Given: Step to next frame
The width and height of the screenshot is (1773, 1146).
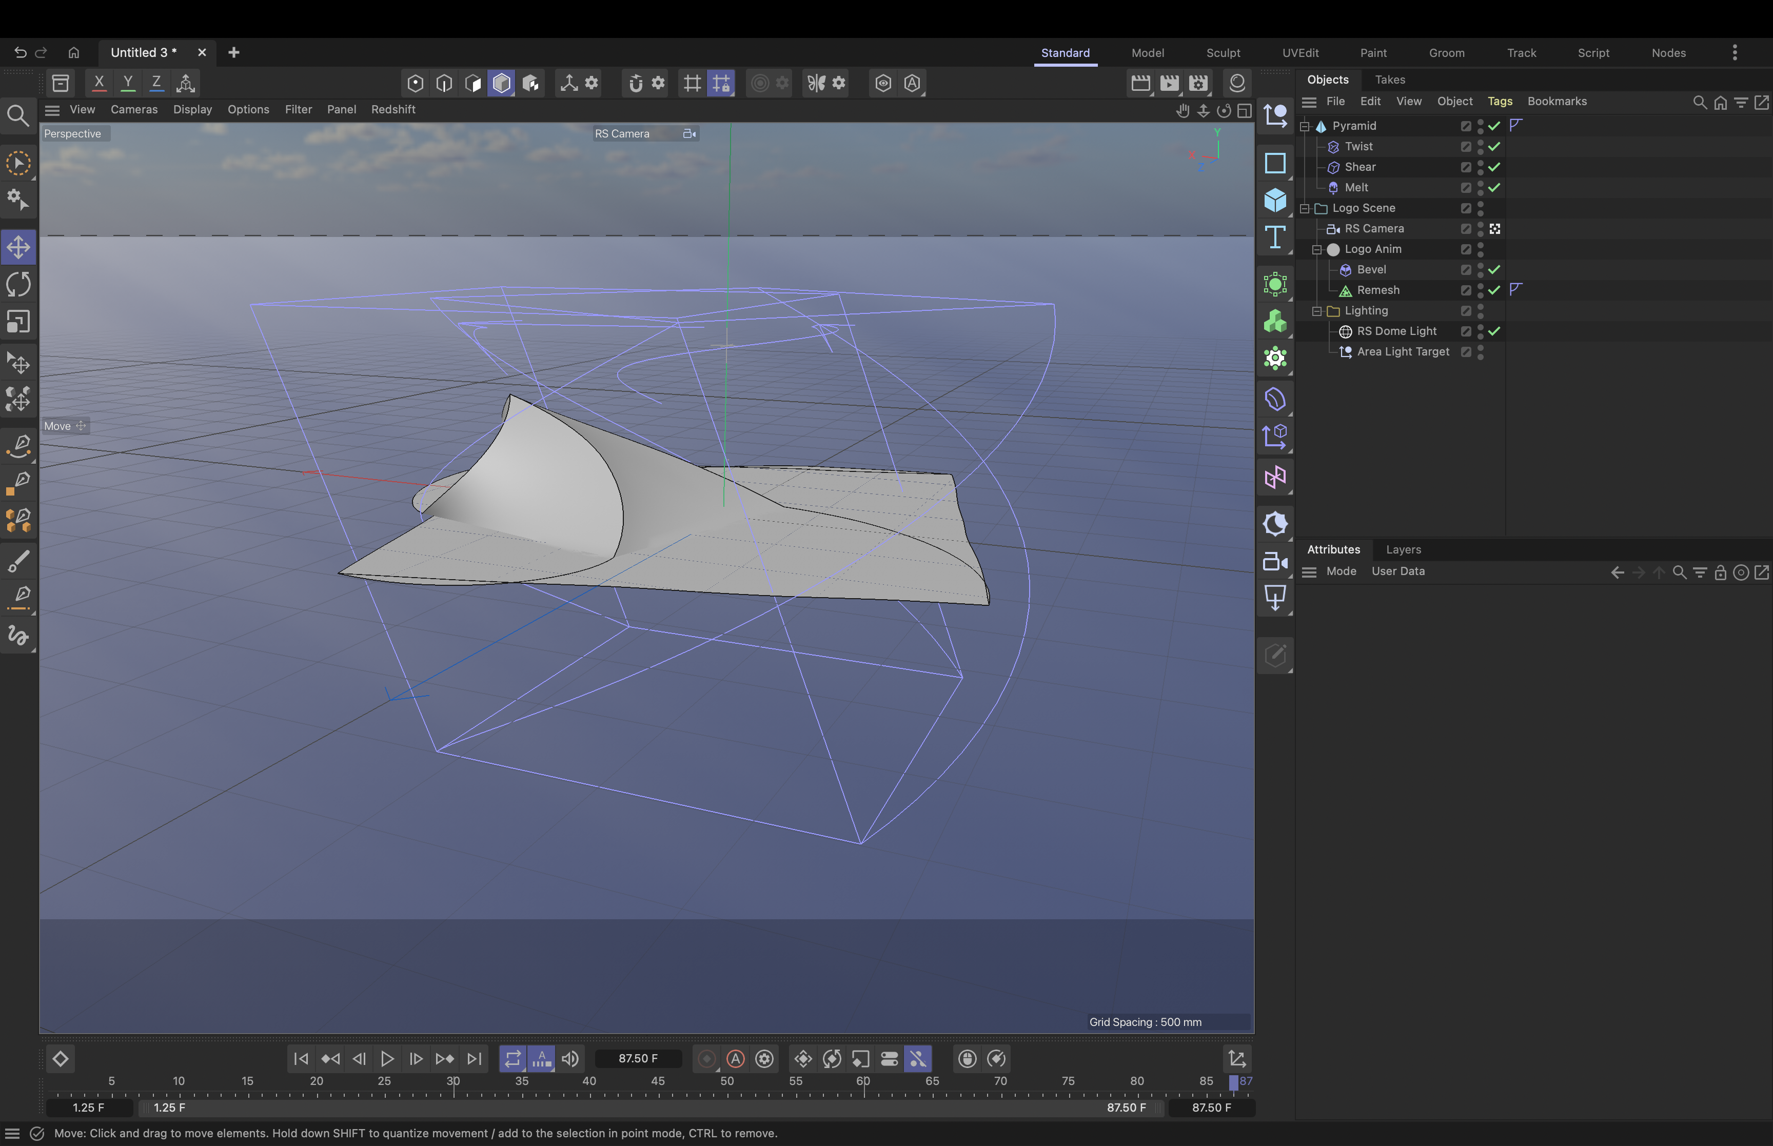Looking at the screenshot, I should tap(417, 1059).
